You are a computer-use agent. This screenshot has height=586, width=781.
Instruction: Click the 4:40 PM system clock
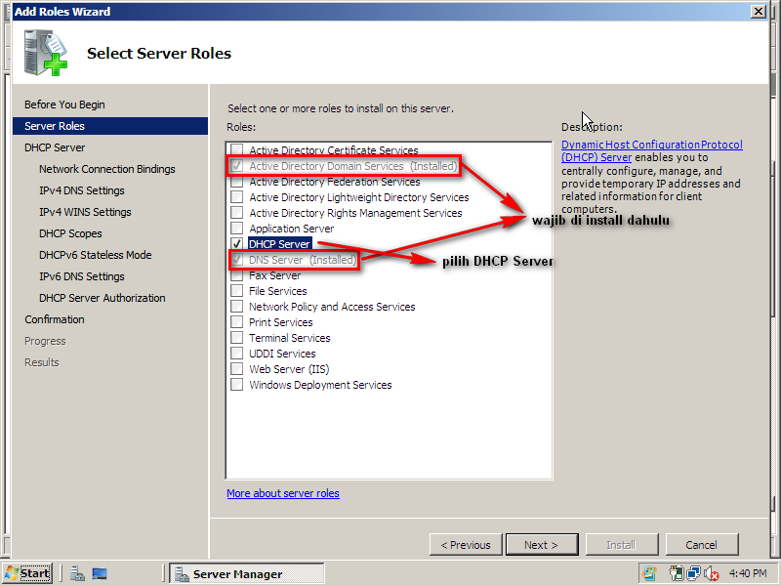point(748,573)
